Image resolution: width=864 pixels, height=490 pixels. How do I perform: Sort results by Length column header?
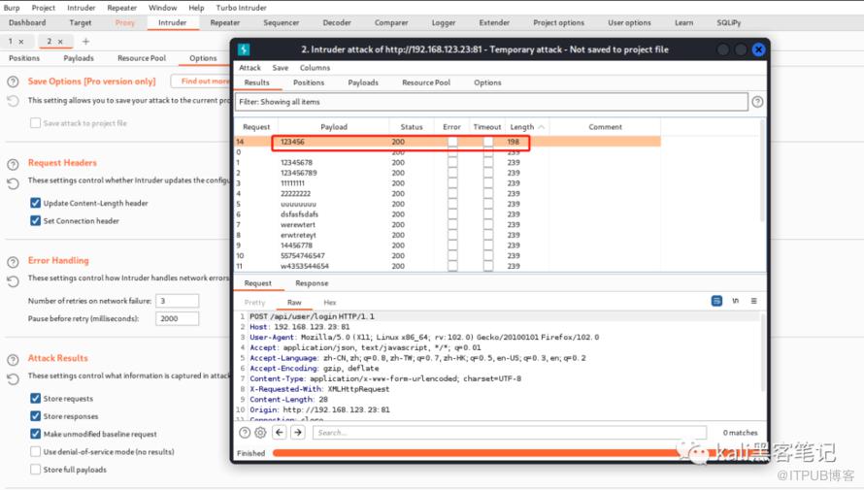click(x=522, y=127)
